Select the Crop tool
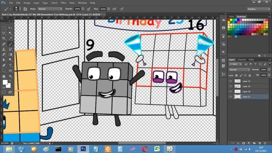 (x=4, y=39)
